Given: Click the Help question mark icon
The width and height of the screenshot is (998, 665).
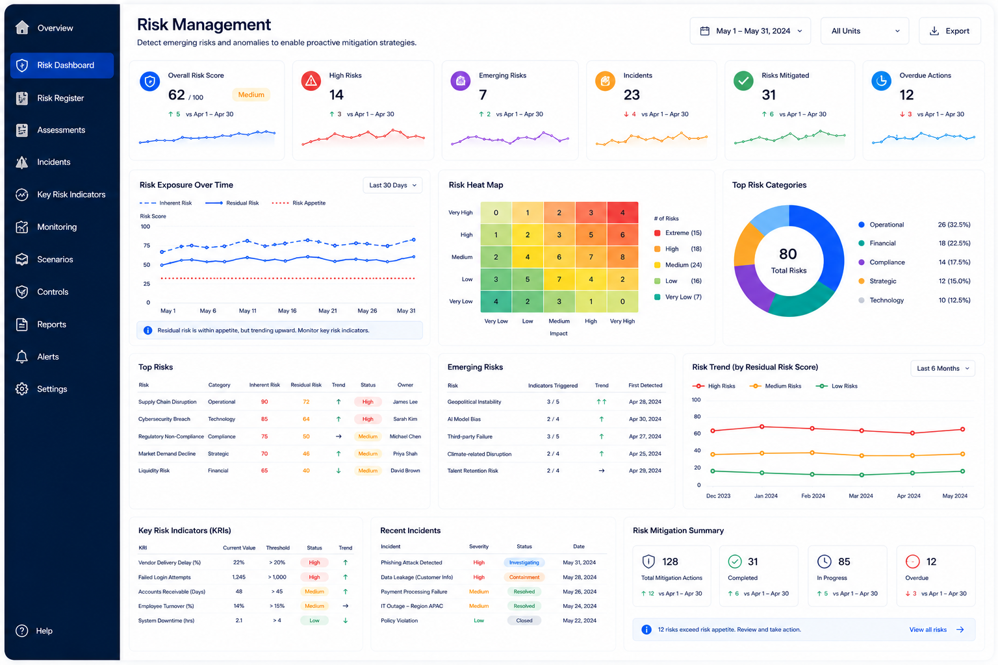Looking at the screenshot, I should point(22,631).
